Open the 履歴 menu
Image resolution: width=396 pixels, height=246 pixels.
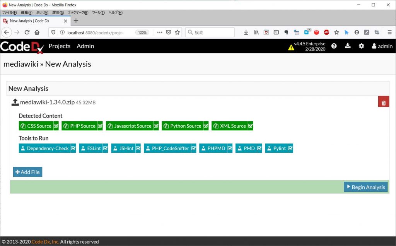click(58, 13)
